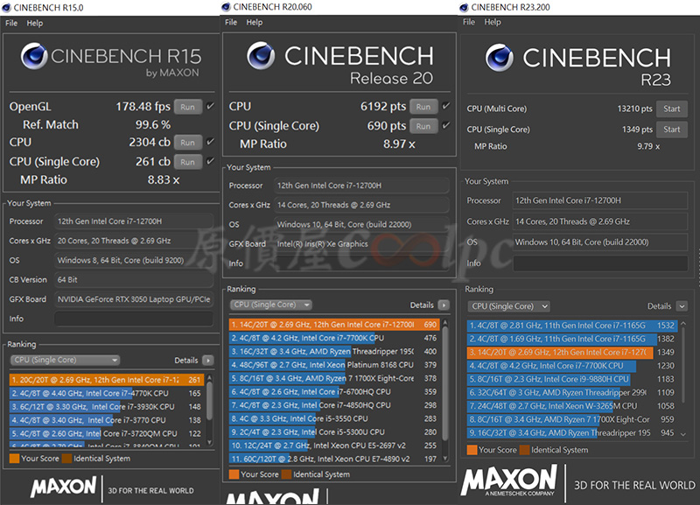Expand Details arrow in R20 ranking
700x505 pixels.
[x=444, y=305]
